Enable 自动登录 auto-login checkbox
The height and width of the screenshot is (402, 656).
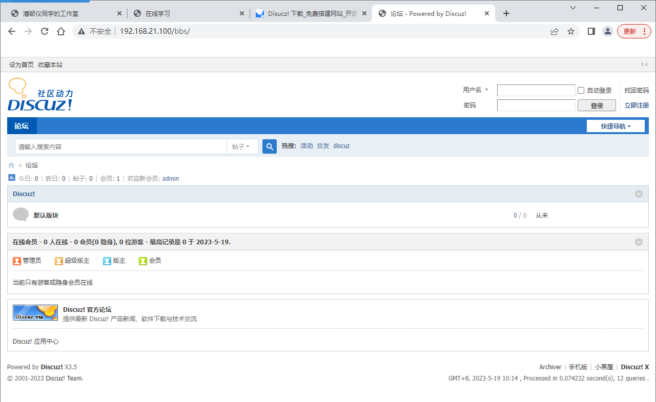(581, 91)
